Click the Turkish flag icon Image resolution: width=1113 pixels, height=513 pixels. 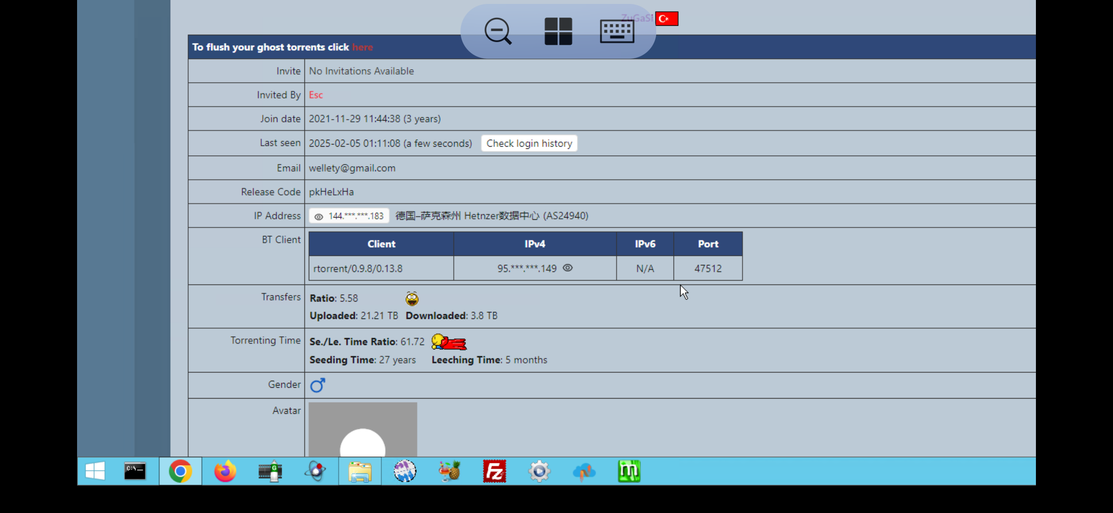coord(667,19)
